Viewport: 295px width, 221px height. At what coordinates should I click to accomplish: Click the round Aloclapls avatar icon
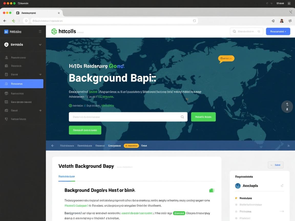click(x=238, y=186)
